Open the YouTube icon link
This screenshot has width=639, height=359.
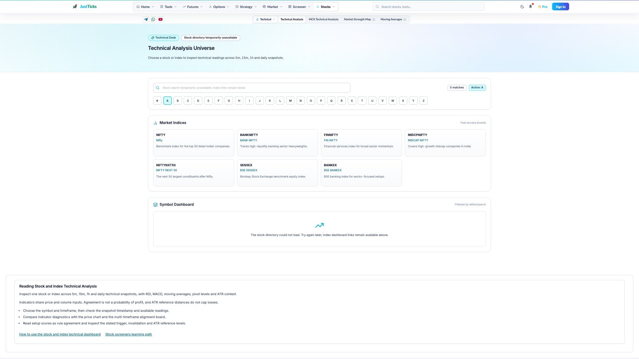pos(160,19)
